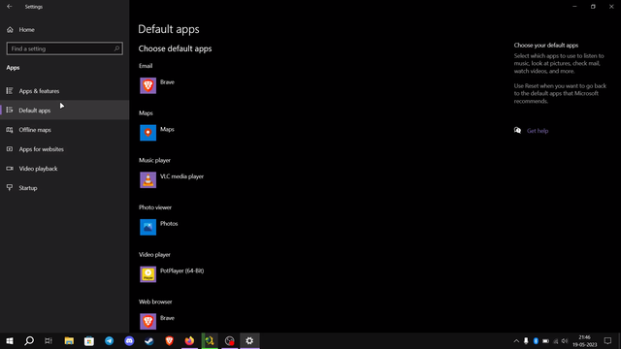Screen dimensions: 621x349
Task: Click the 'Choose your default apps' heading
Action: (x=545, y=46)
